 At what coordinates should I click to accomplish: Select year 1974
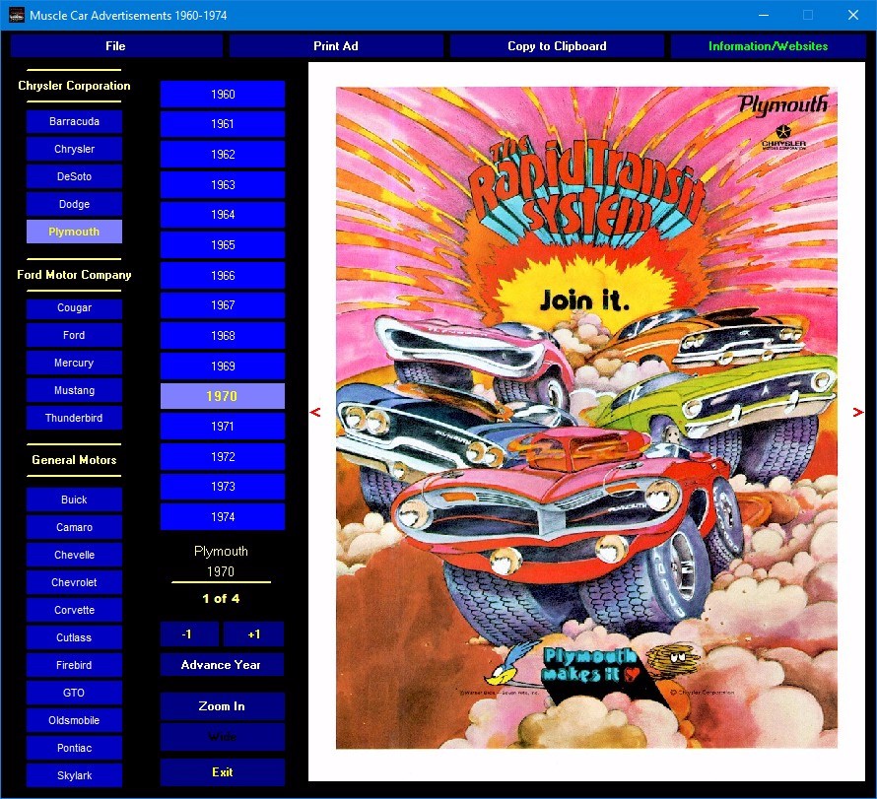point(223,516)
